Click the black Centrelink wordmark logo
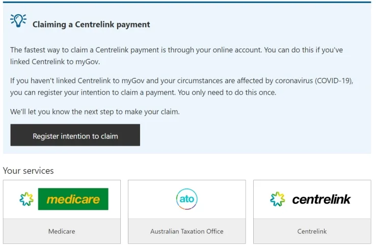Viewport: 376px width, 247px height. tap(321, 199)
